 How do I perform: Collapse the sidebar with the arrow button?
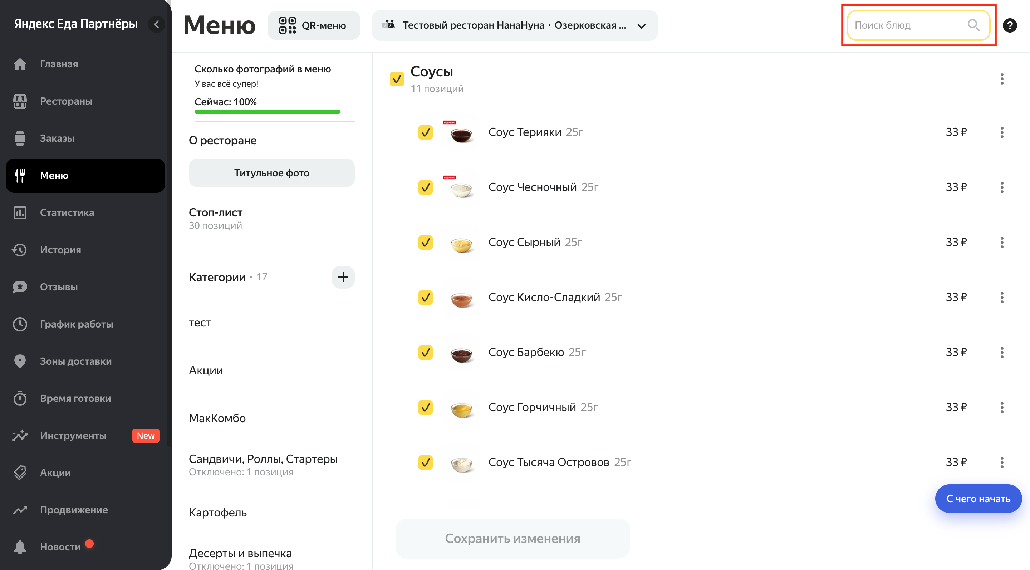156,24
